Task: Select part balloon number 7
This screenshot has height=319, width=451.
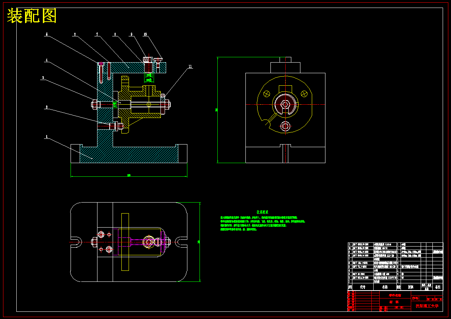Action: 97,34
